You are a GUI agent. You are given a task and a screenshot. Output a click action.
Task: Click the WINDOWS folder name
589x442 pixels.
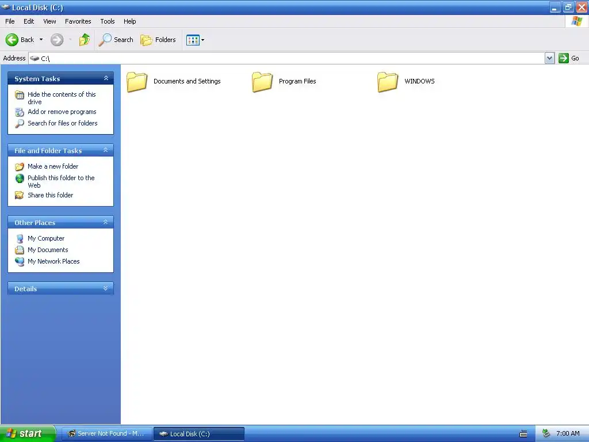[x=419, y=81]
